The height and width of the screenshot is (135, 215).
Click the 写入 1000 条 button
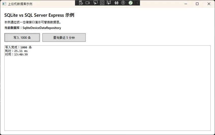click(x=22, y=37)
